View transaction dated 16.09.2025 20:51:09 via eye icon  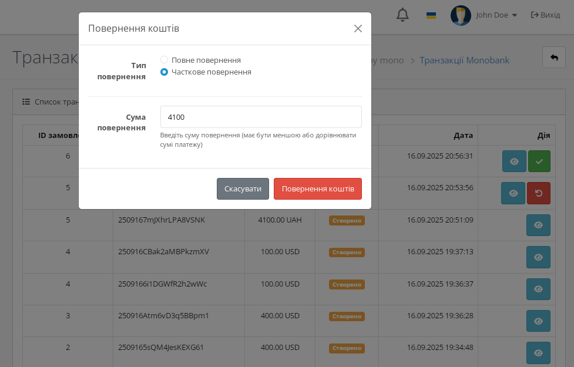pyautogui.click(x=538, y=225)
